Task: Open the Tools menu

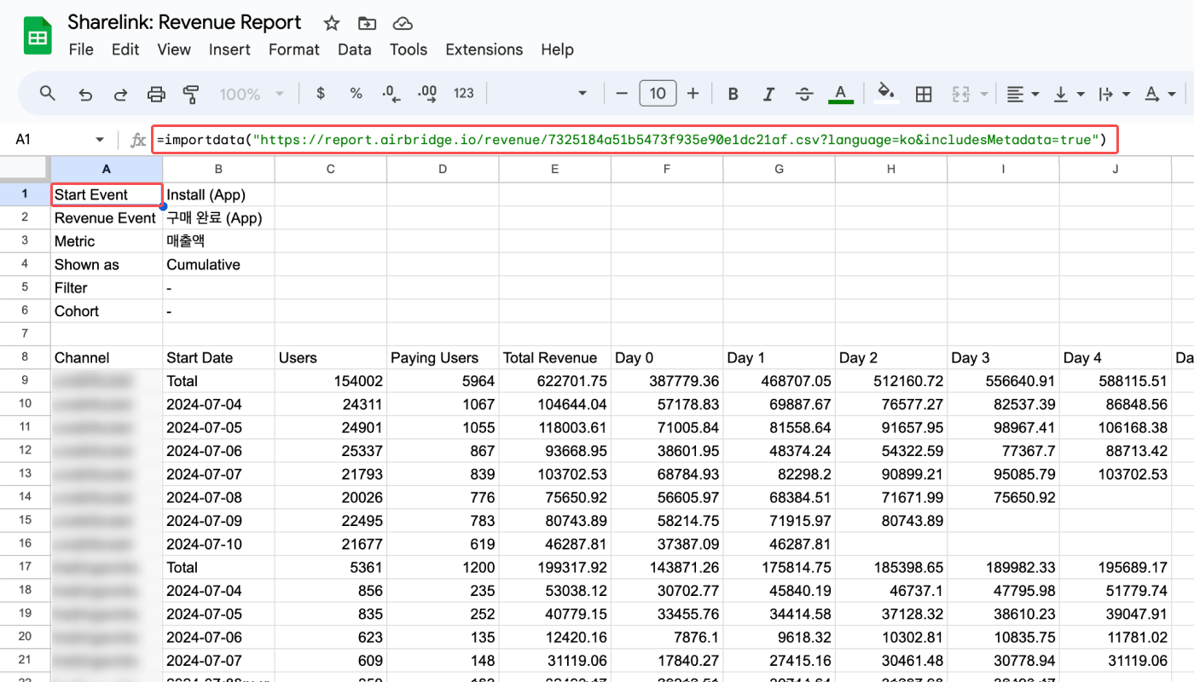Action: tap(409, 49)
